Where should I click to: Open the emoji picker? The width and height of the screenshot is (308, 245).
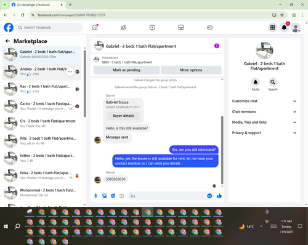[x=209, y=196]
